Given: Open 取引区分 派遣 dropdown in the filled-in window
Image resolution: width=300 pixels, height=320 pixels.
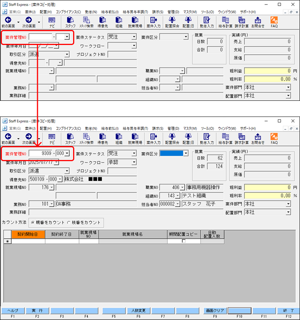Looking at the screenshot, I should click(x=67, y=171).
